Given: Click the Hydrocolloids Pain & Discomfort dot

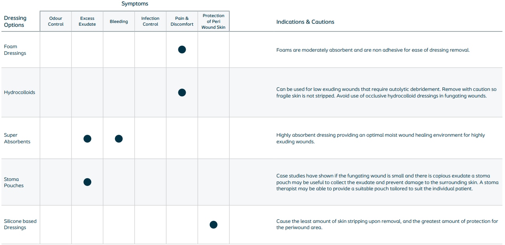Looking at the screenshot, I should pos(182,92).
